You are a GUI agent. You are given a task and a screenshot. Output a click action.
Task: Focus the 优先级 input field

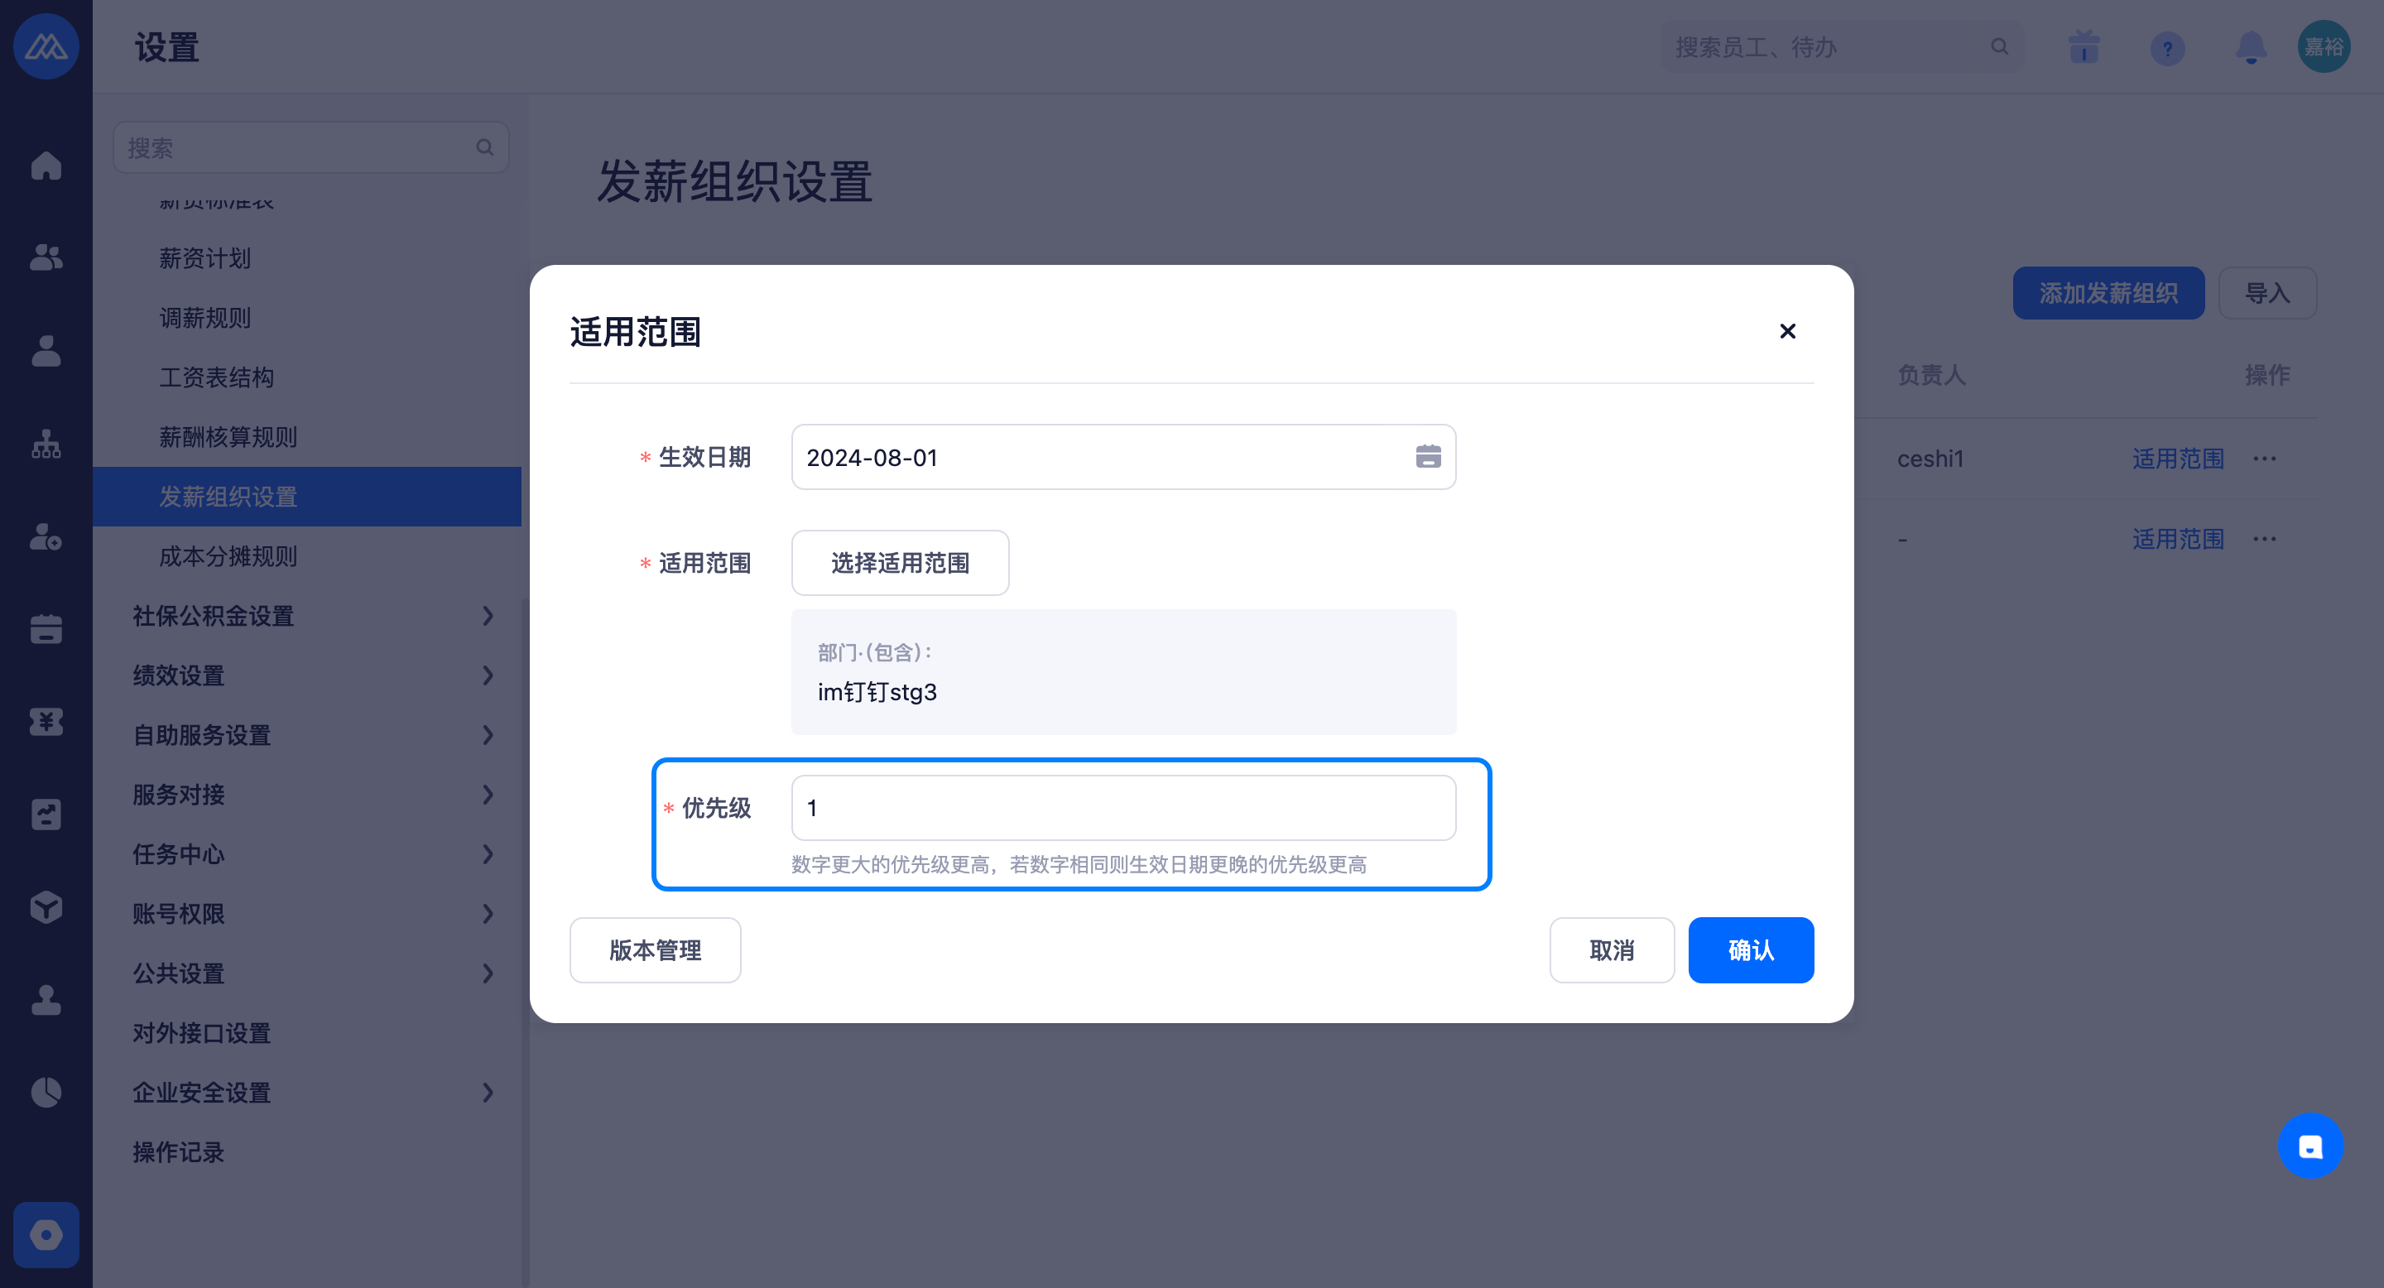pos(1123,808)
